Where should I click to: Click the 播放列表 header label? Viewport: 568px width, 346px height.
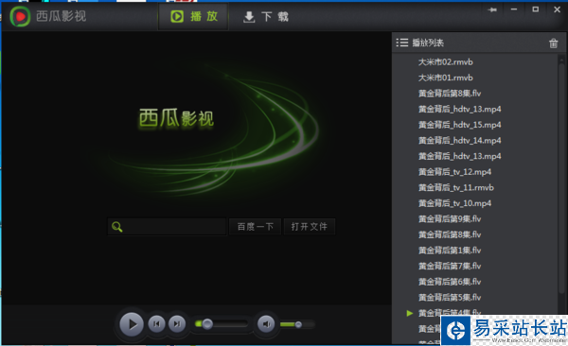428,43
